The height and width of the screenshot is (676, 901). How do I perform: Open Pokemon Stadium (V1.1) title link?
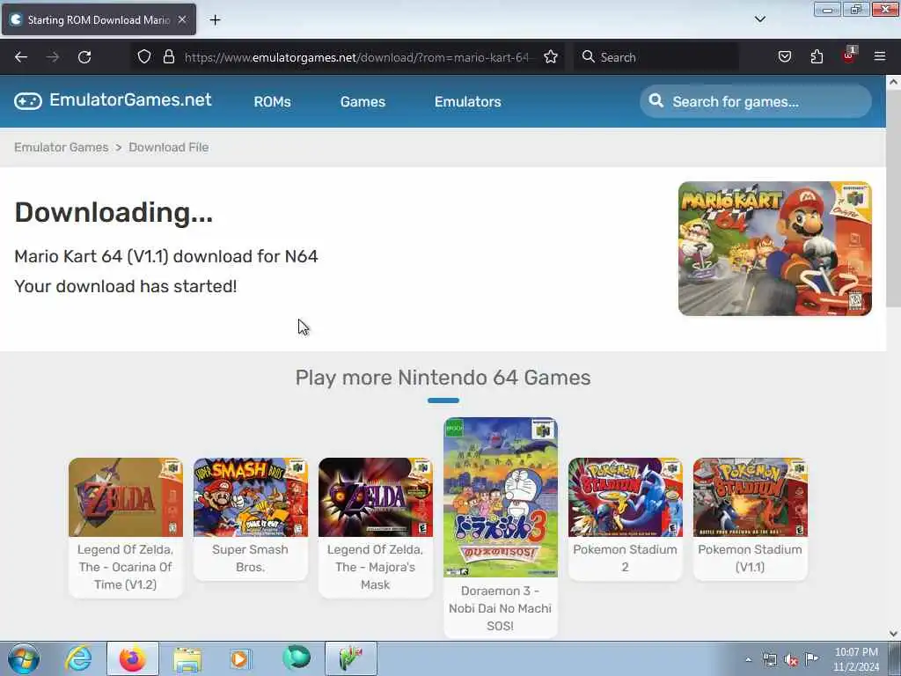tap(751, 558)
